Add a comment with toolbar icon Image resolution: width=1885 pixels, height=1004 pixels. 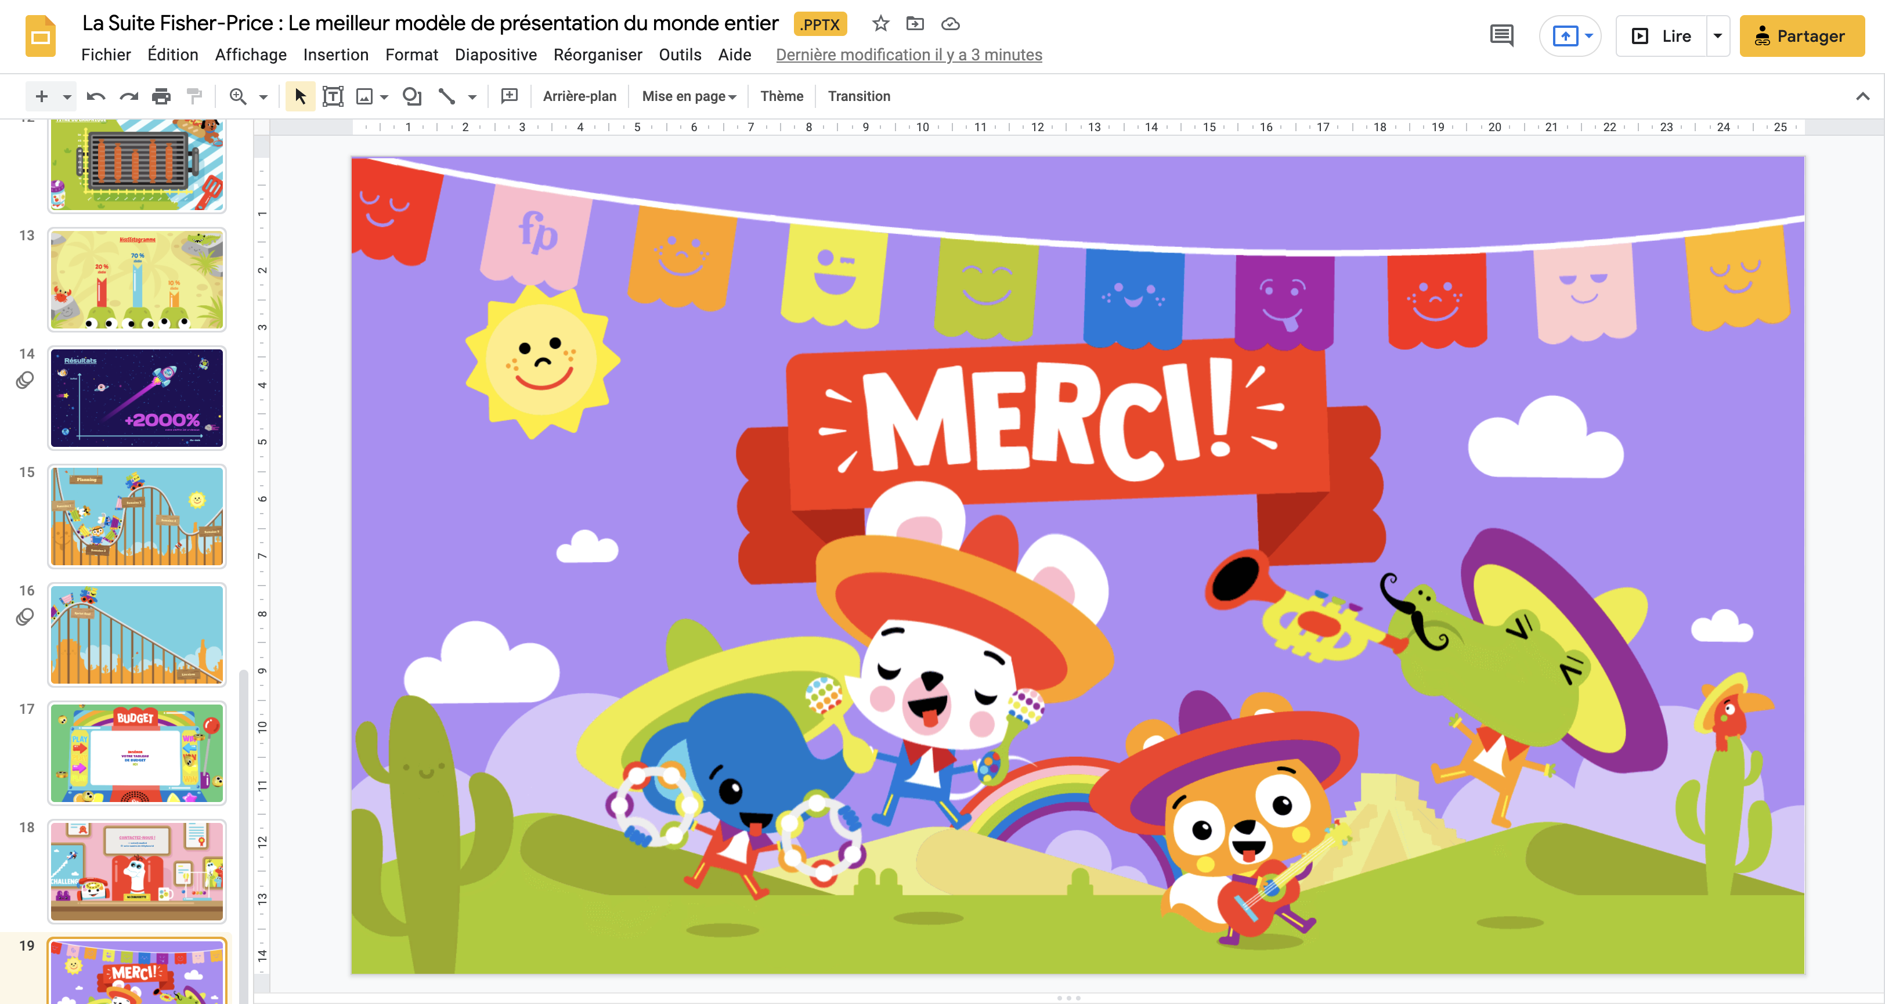(510, 96)
